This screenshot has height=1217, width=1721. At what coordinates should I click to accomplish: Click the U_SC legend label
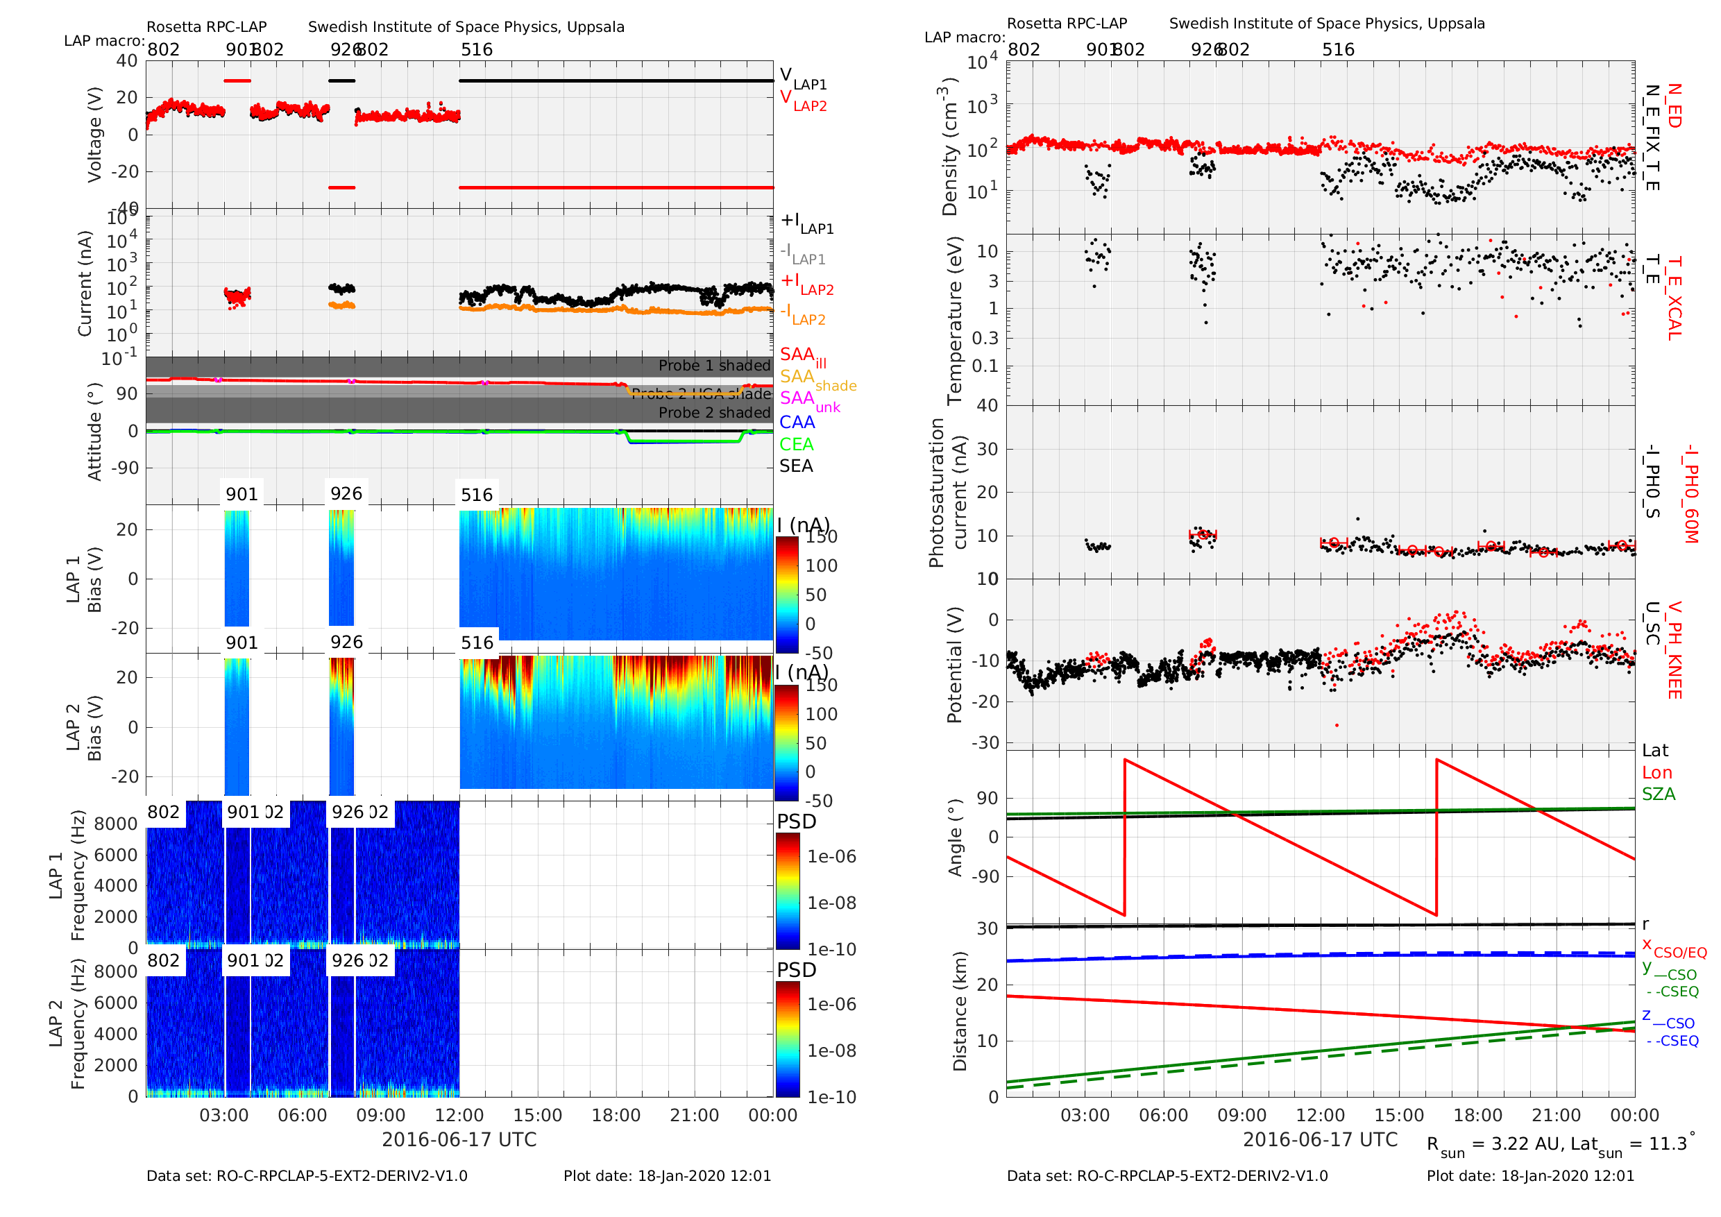[x=1652, y=624]
